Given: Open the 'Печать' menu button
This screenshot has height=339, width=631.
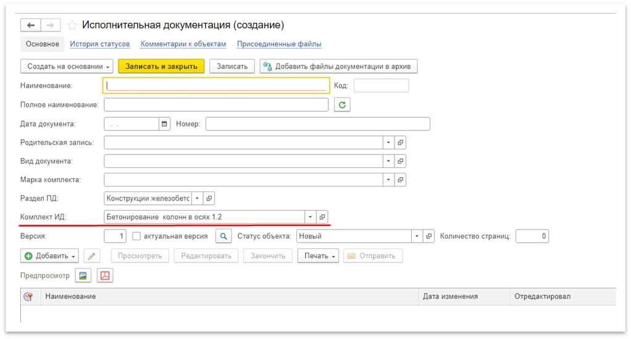Looking at the screenshot, I should tap(319, 256).
